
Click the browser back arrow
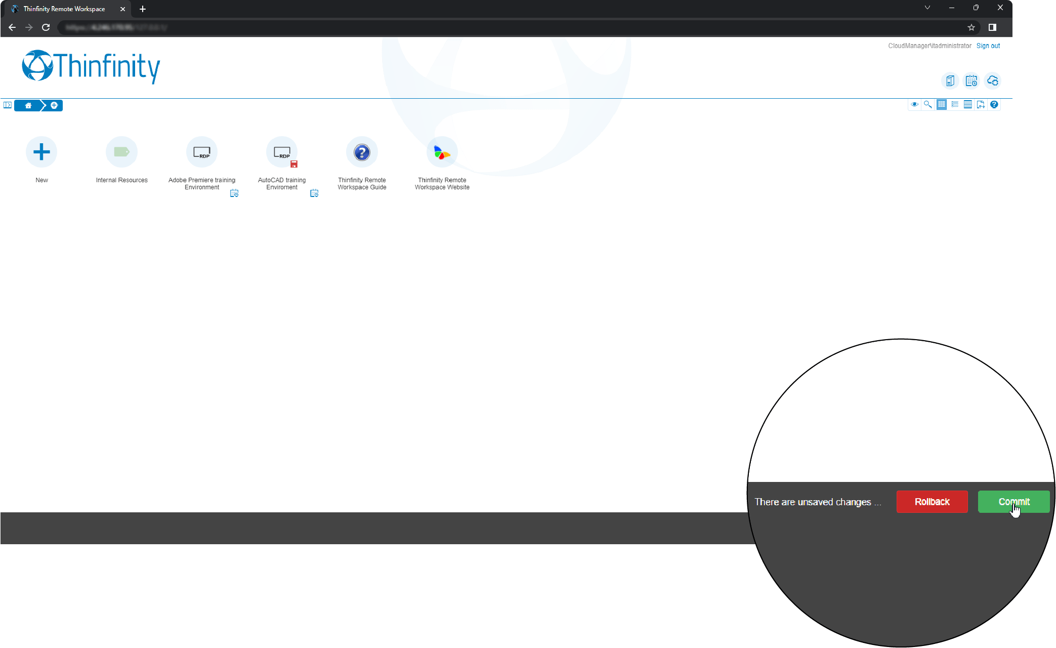pyautogui.click(x=12, y=27)
